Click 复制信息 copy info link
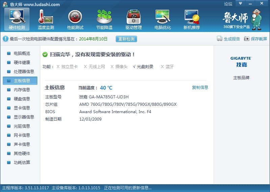This screenshot has width=270, height=192. [x=200, y=88]
